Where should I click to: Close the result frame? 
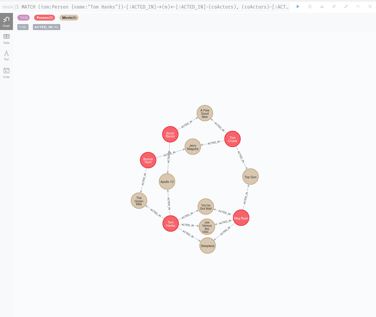(370, 6)
